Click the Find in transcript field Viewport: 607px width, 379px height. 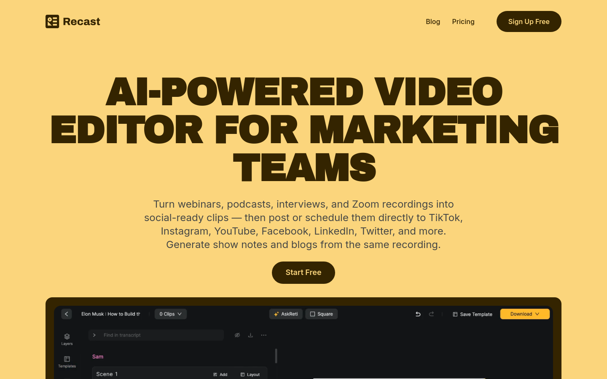coord(160,335)
